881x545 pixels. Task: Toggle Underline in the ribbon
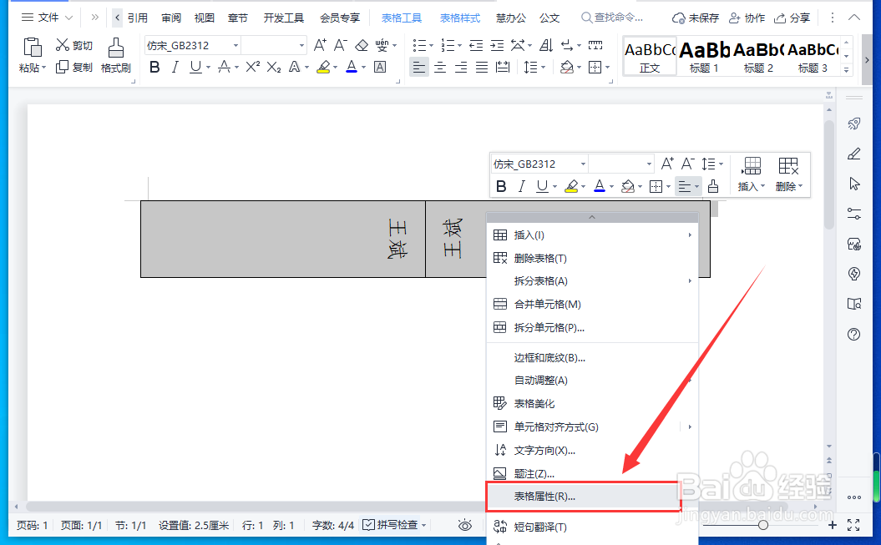tap(195, 68)
